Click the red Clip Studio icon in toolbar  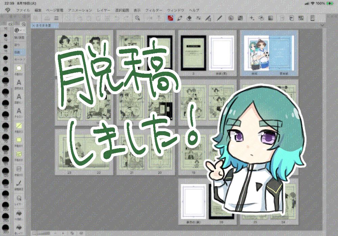171,18
